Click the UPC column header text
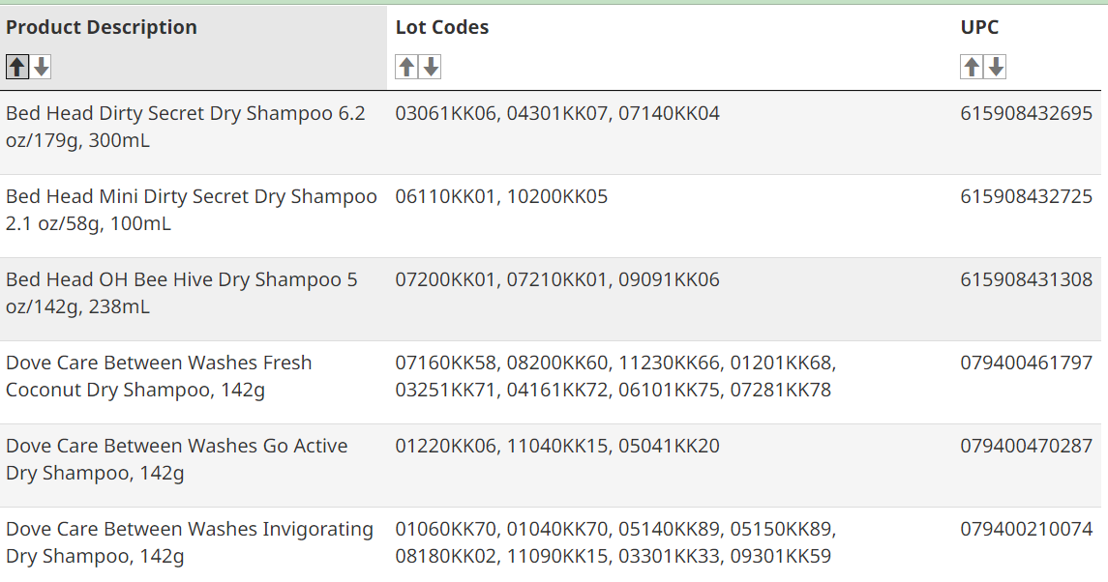Viewport: 1108px width, 582px height. [979, 27]
